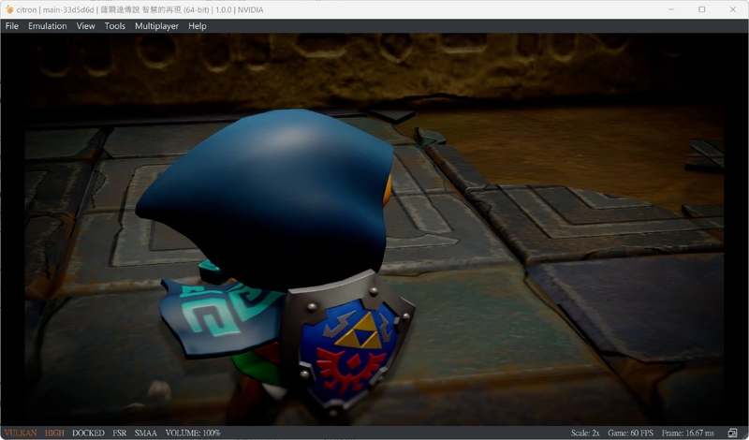Viewport: 749px width, 440px height.
Task: Switch the HIGH GPU accuracy setting
Action: click(54, 433)
